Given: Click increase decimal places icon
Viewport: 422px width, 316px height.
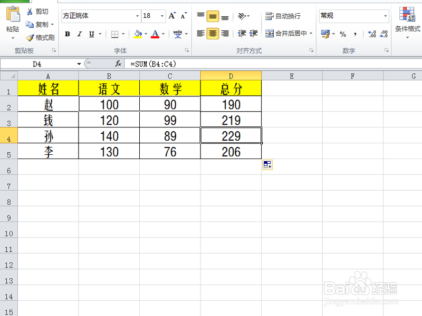Looking at the screenshot, I should coord(372,34).
